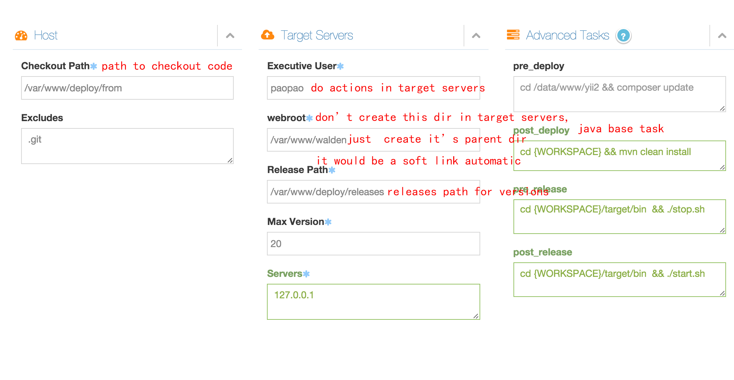
Task: Click the Checkout Path input field
Action: click(127, 88)
